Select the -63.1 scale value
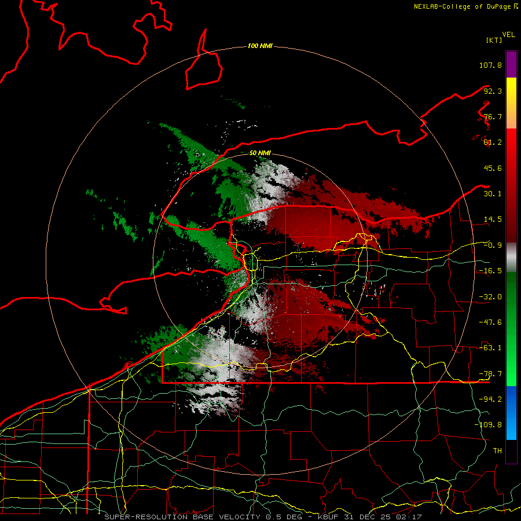 490,348
